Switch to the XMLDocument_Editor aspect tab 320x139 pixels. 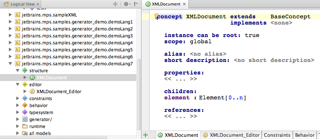[x=231, y=135]
